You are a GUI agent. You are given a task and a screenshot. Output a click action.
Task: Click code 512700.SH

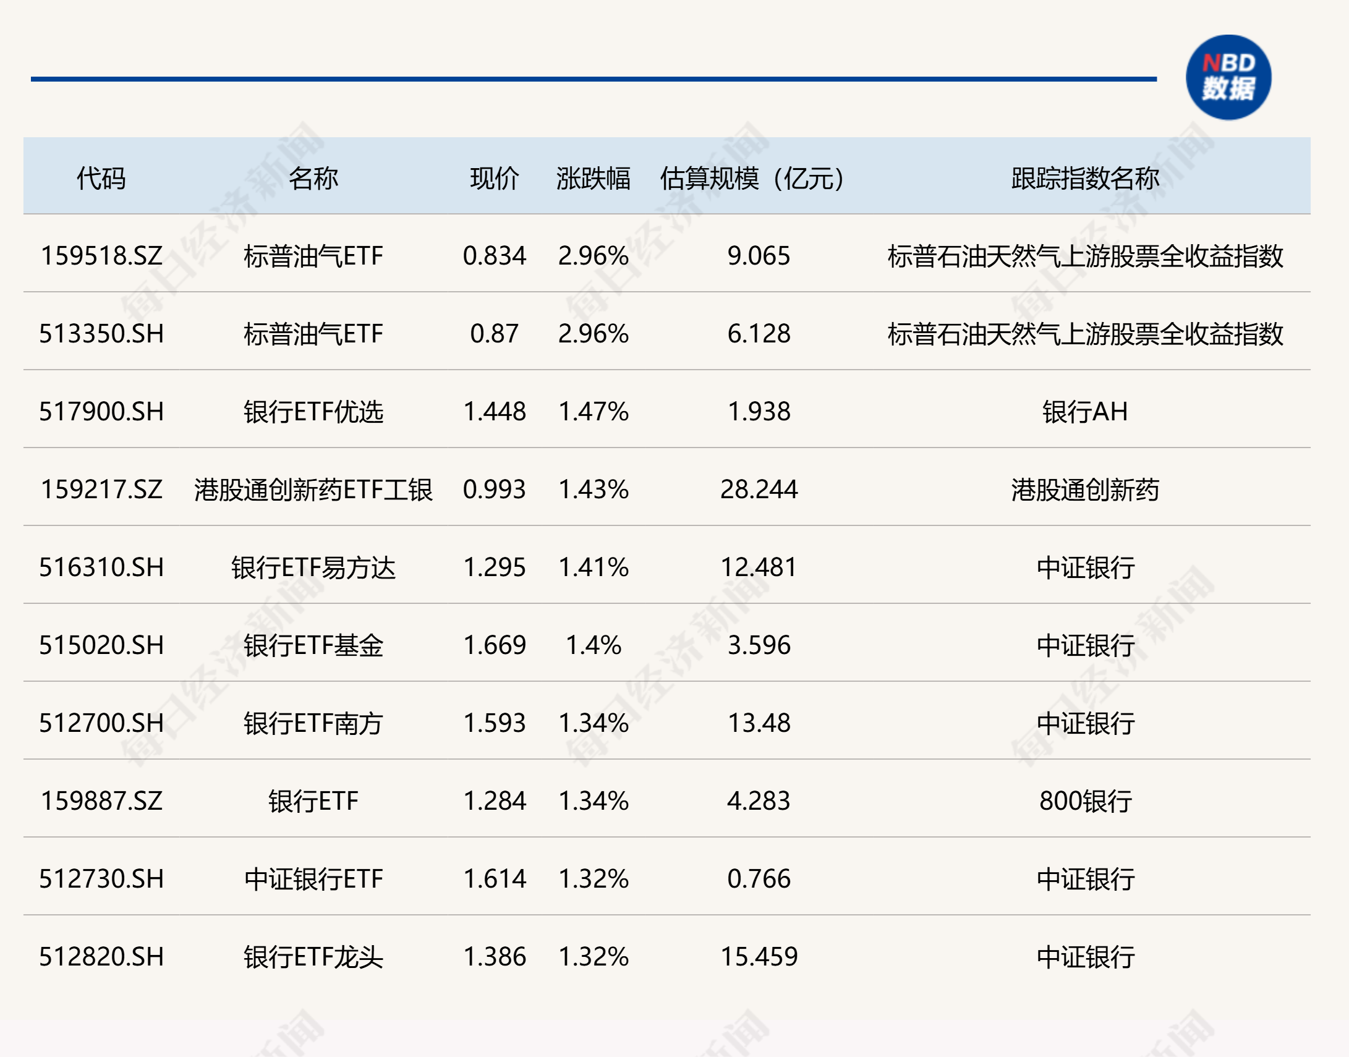[x=101, y=723]
